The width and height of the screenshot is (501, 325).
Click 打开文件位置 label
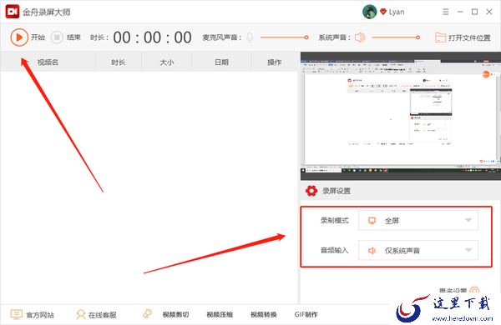(469, 38)
